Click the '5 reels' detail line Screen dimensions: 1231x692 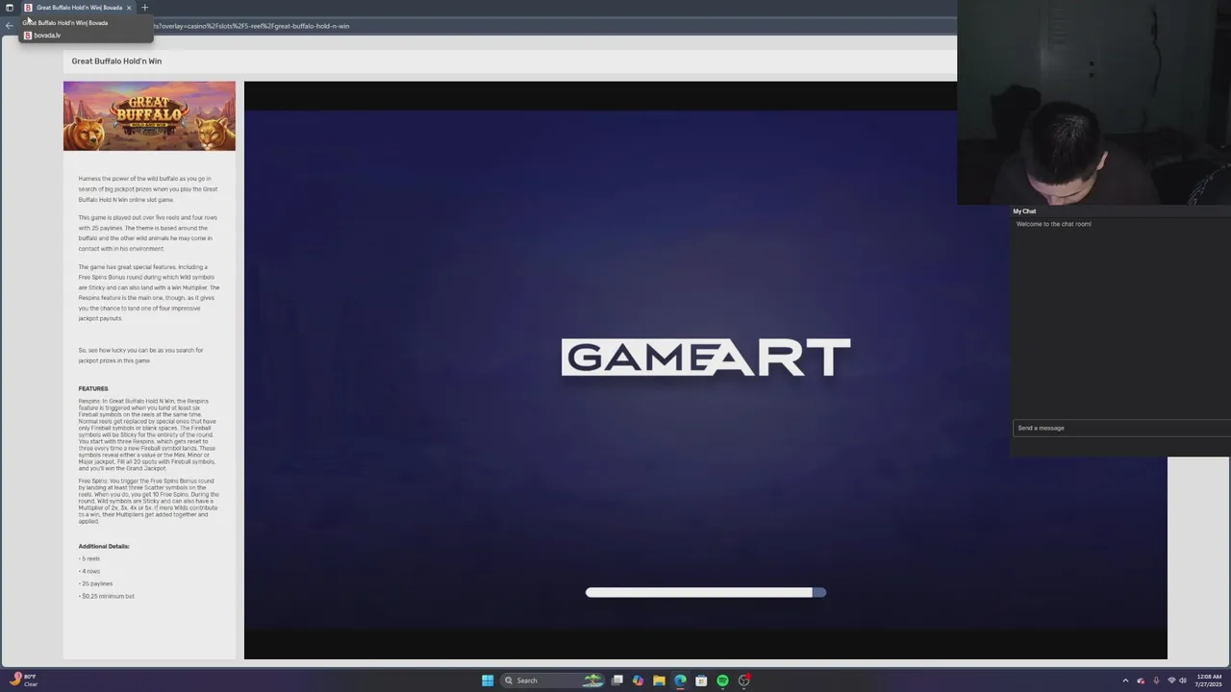point(89,558)
